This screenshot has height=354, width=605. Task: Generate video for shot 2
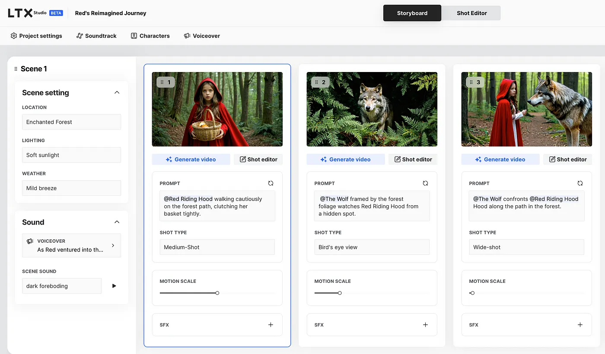[346, 159]
